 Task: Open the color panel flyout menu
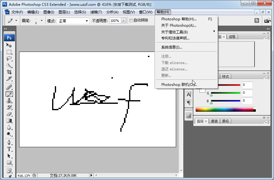[x=267, y=78]
